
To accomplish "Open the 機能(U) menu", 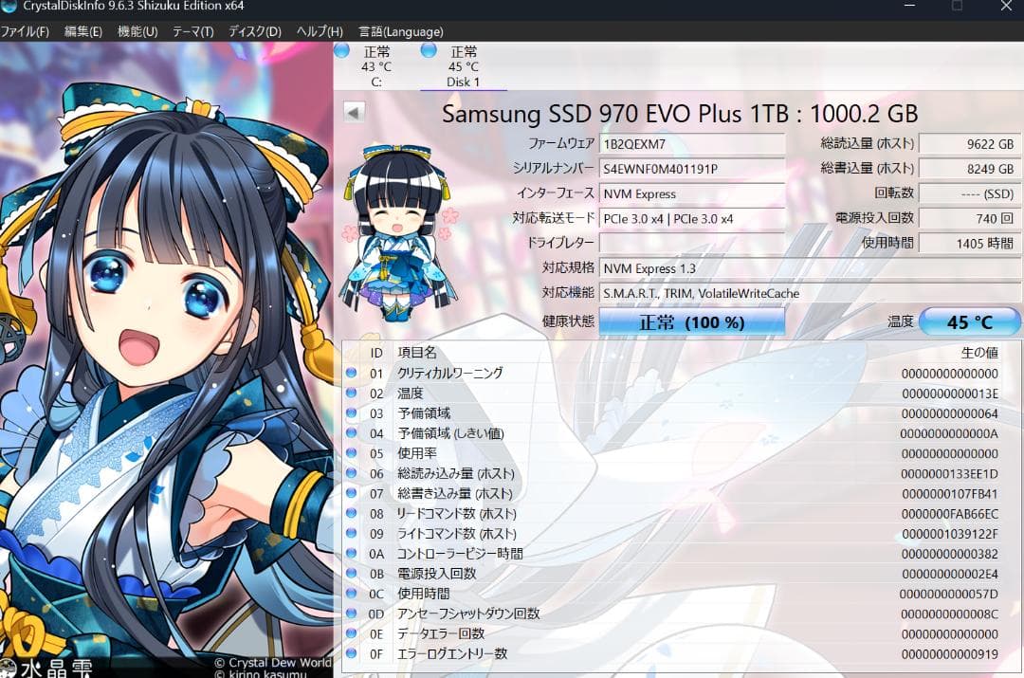I will pyautogui.click(x=137, y=31).
